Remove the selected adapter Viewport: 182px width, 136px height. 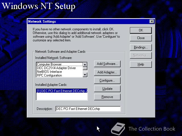pos(107,97)
